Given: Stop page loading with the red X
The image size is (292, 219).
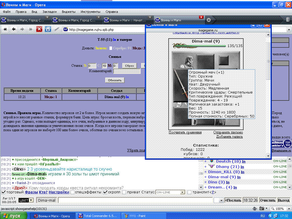Looking at the screenshot, I should point(39,29).
